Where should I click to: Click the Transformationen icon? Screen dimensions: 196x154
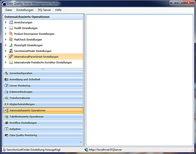tap(6, 98)
